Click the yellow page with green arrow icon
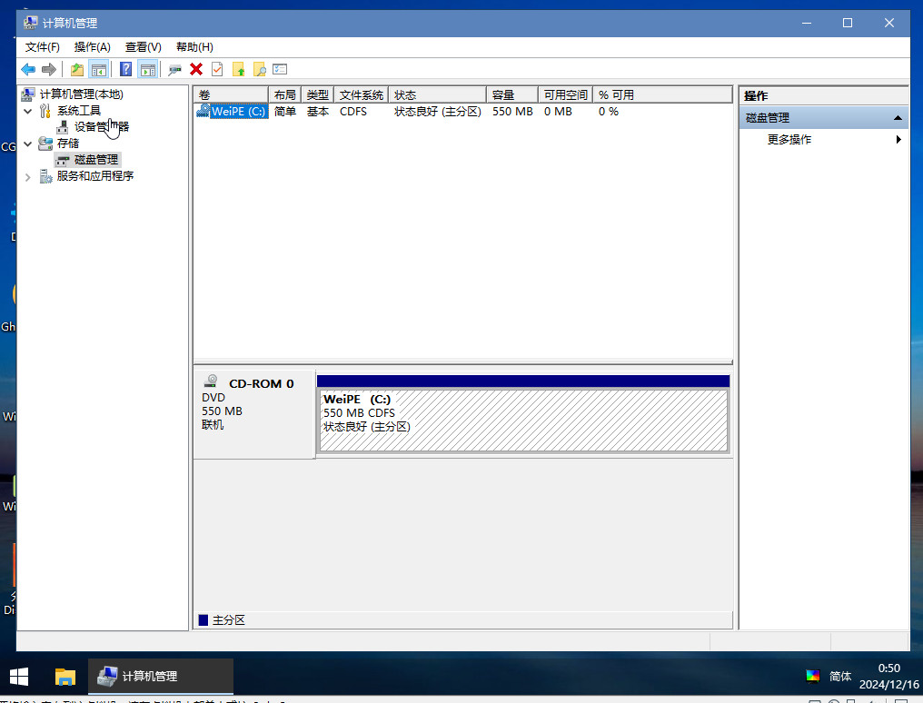The image size is (923, 703). coord(238,69)
